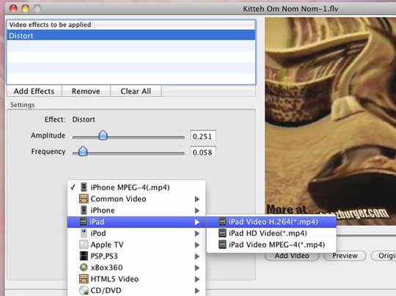Screen dimensions: 396x296
Task: Click the Frequency value field 0.058
Action: tap(203, 152)
